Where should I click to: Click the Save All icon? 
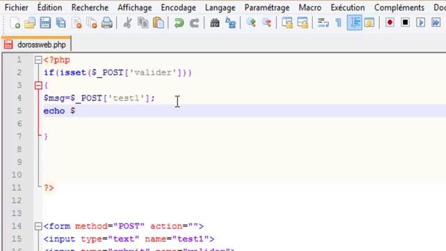(61, 23)
